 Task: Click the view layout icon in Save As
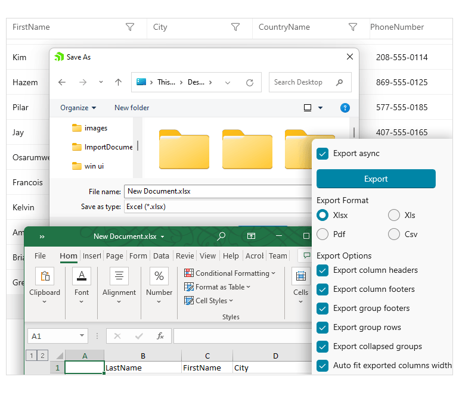308,108
